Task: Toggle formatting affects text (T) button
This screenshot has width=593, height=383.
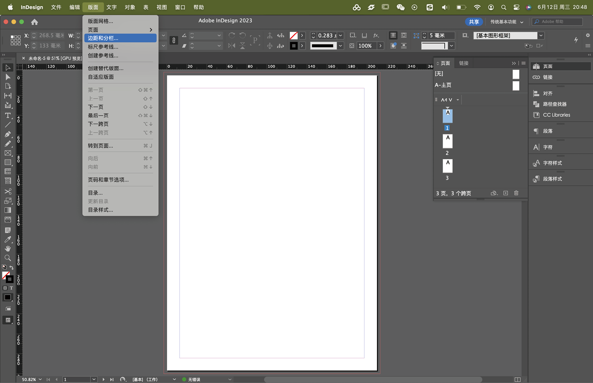Action: pos(11,288)
